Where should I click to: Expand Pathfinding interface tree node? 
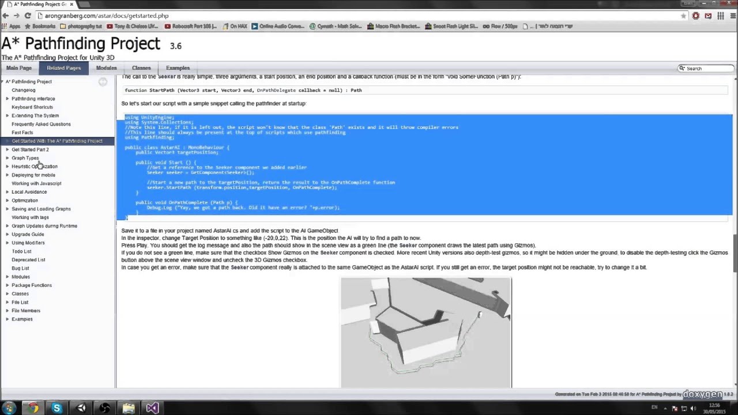[7, 99]
